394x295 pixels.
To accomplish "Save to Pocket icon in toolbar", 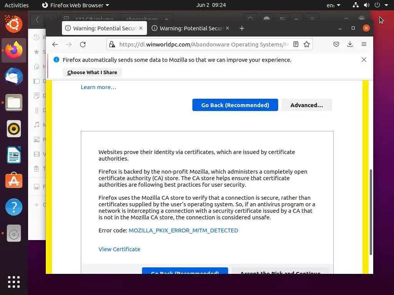I will (x=336, y=45).
